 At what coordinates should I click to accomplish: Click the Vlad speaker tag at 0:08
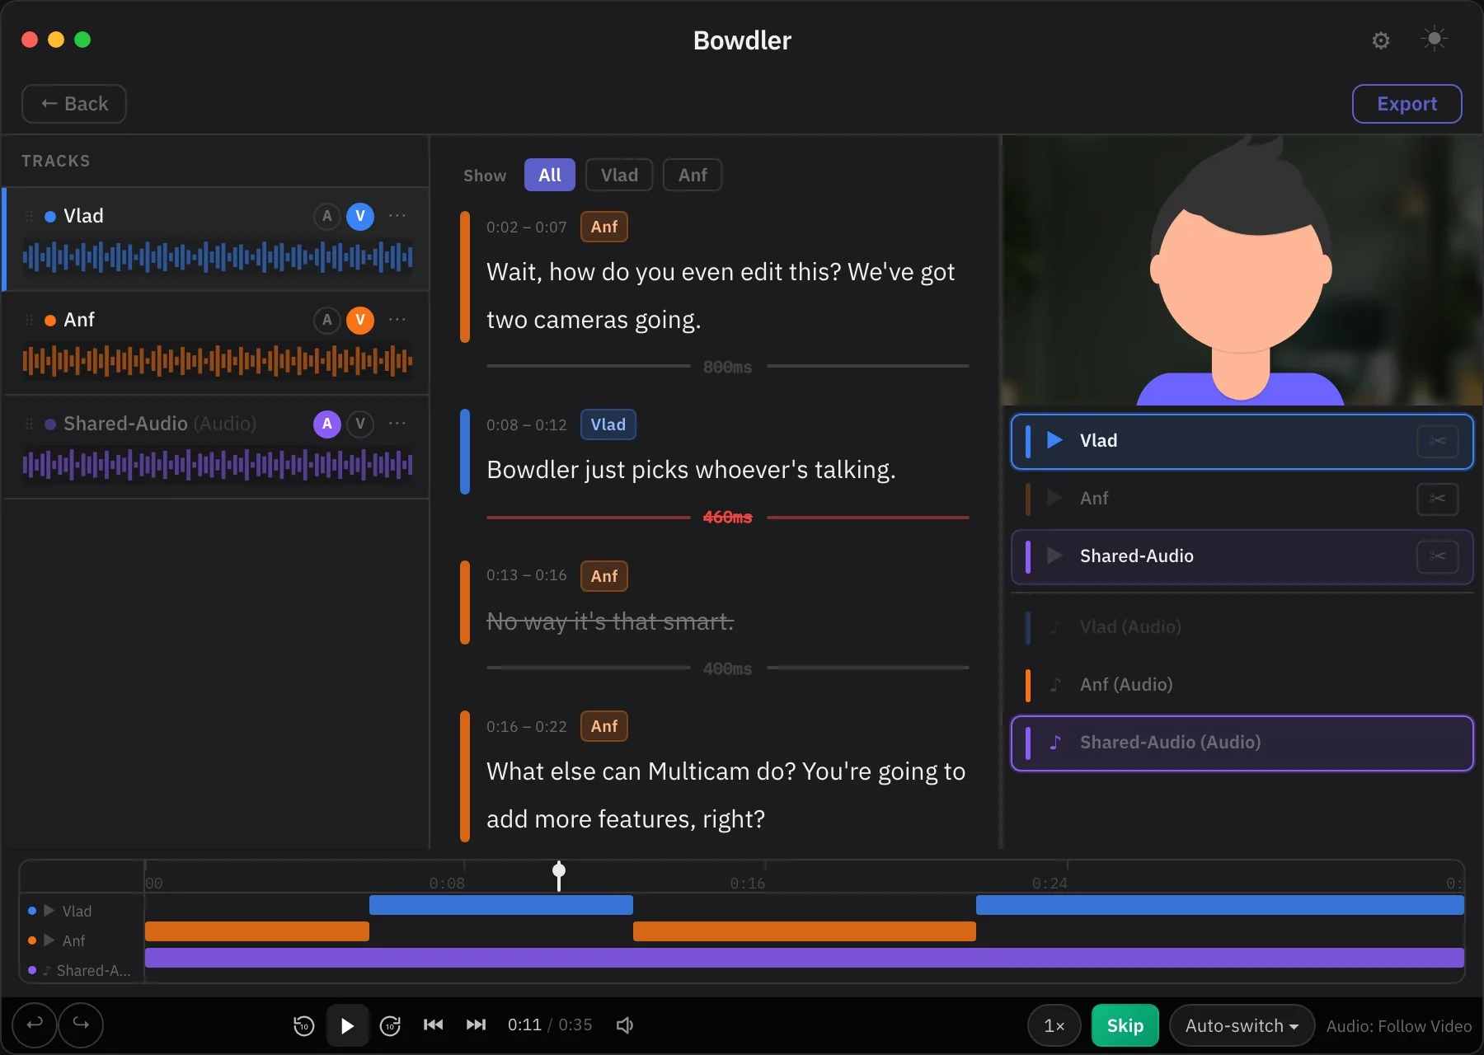click(x=608, y=424)
